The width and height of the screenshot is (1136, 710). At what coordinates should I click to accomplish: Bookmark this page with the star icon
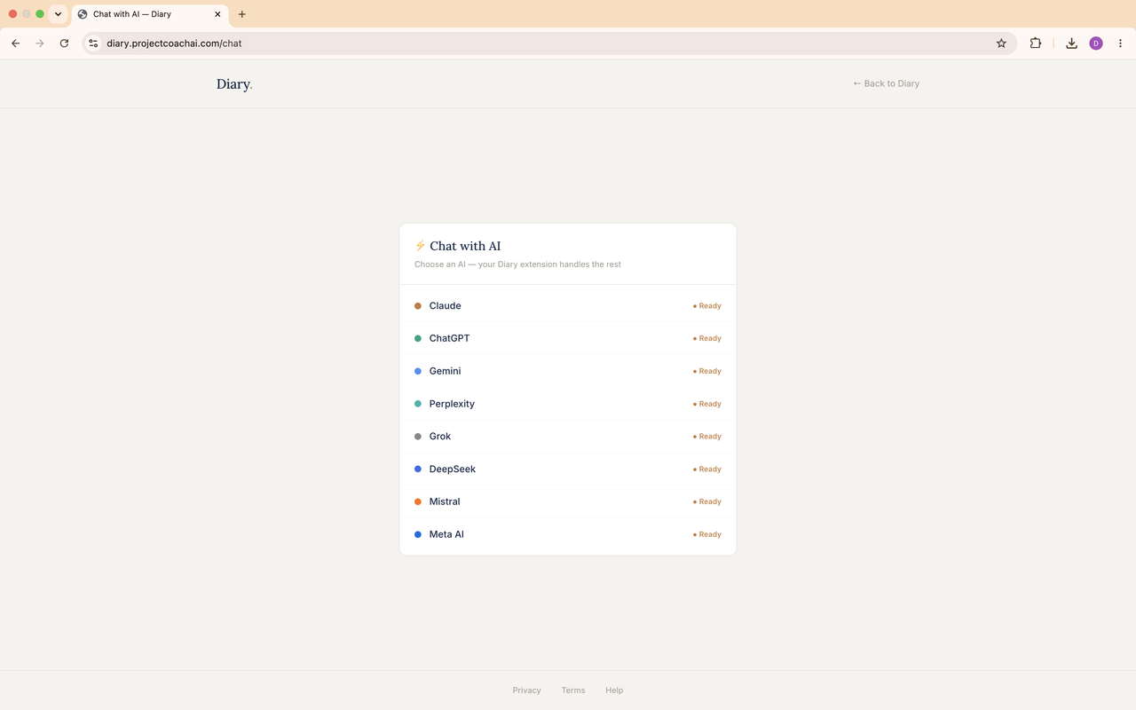click(1001, 43)
